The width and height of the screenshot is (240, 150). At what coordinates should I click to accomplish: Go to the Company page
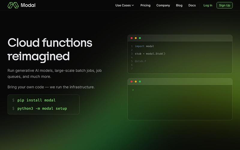[x=163, y=5]
